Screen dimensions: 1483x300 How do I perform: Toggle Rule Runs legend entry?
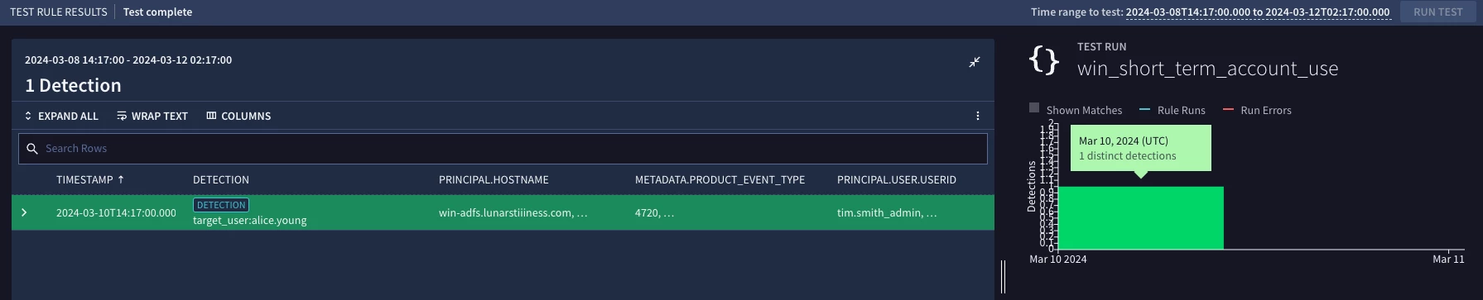click(x=1172, y=110)
